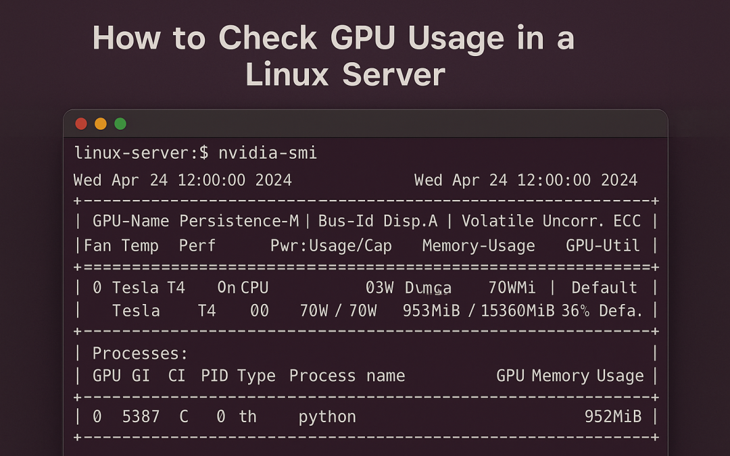Click the '953MiB / 15360MiB' memory value

click(478, 311)
